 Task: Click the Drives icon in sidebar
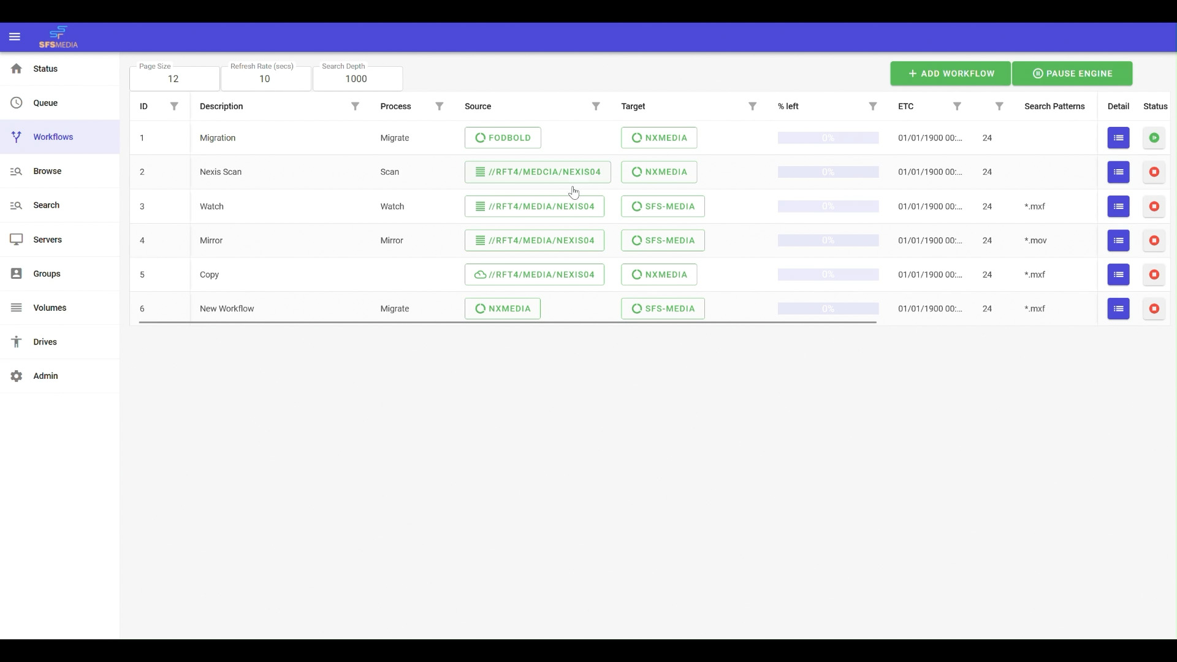click(x=17, y=342)
